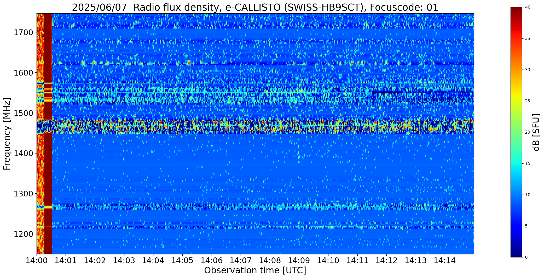Click the colorbar tick label 0
Viewport: 544px width, 278px height.
(526, 257)
